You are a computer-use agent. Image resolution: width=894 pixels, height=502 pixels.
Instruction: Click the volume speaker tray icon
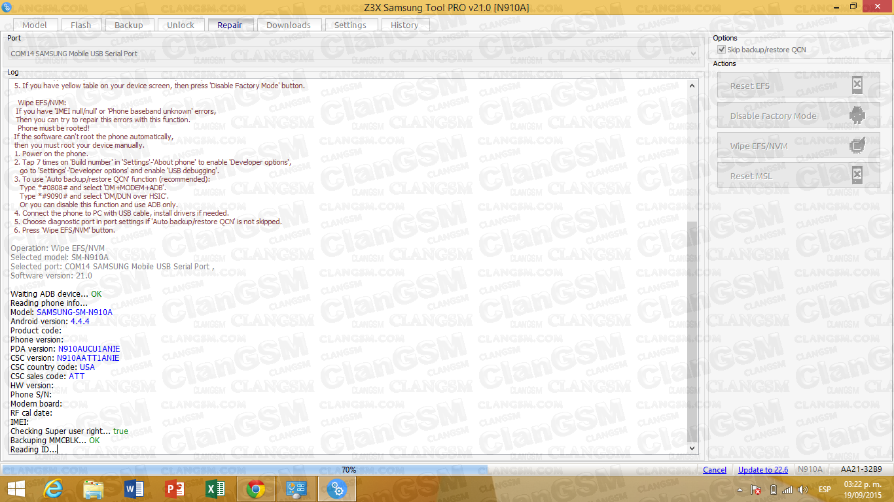click(x=802, y=490)
